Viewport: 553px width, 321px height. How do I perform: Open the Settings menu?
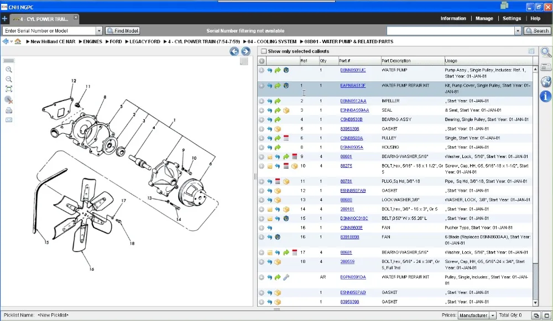[x=512, y=18]
